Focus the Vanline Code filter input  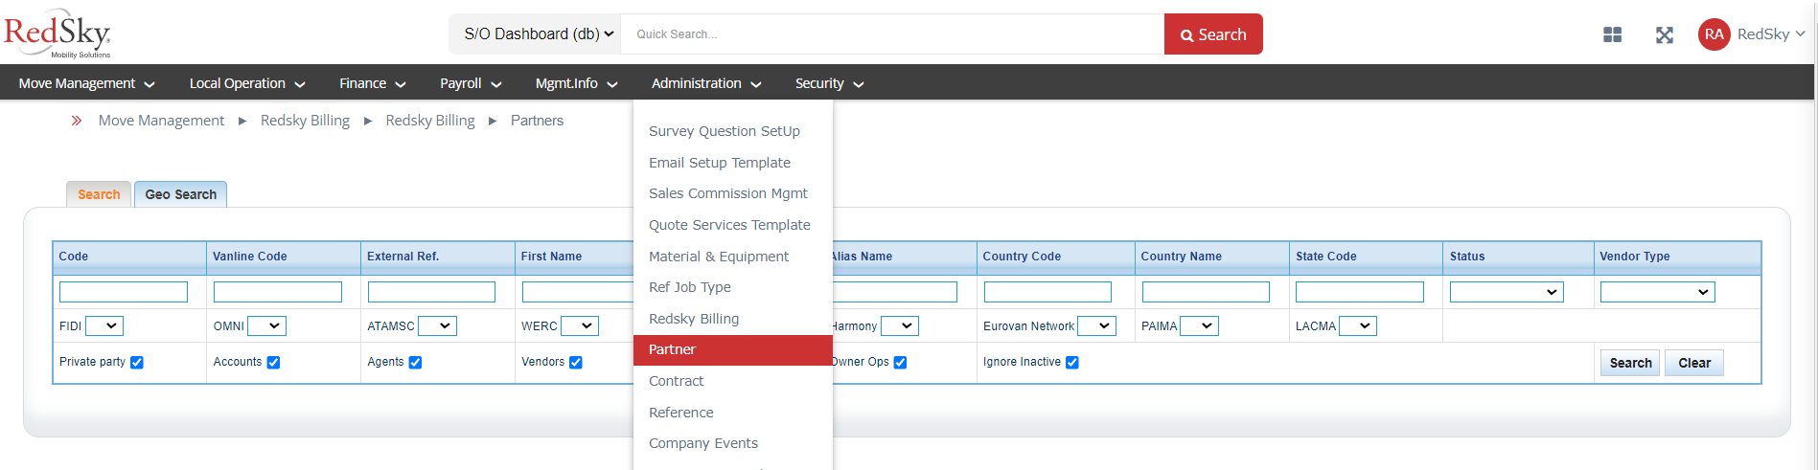tap(278, 292)
